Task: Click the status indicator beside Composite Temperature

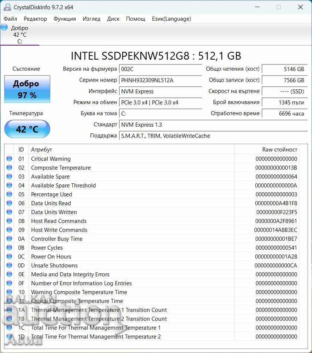Action: click(9, 167)
